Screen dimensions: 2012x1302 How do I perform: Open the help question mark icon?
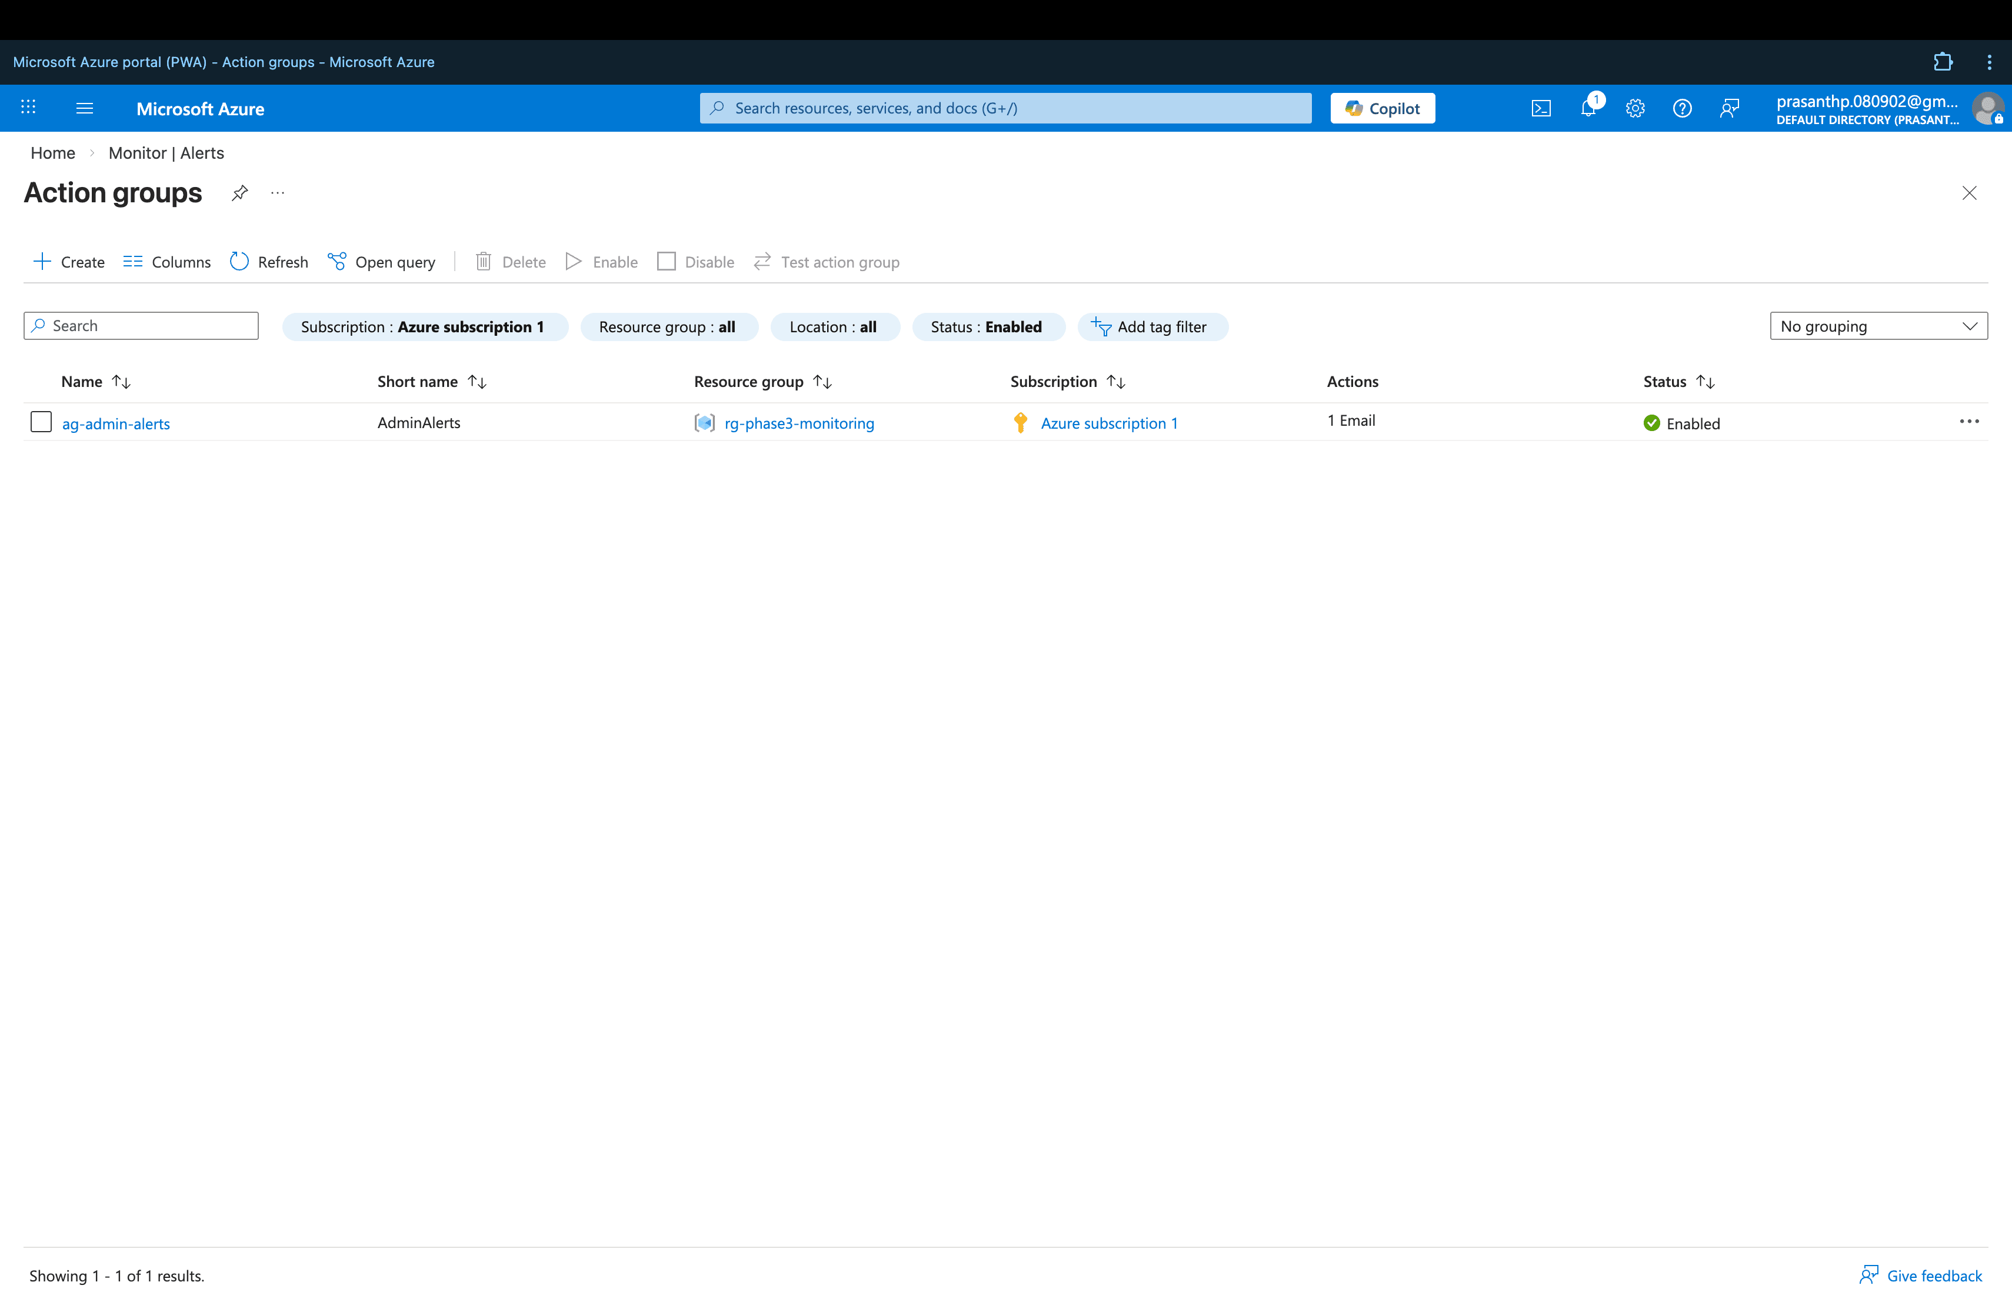point(1681,108)
